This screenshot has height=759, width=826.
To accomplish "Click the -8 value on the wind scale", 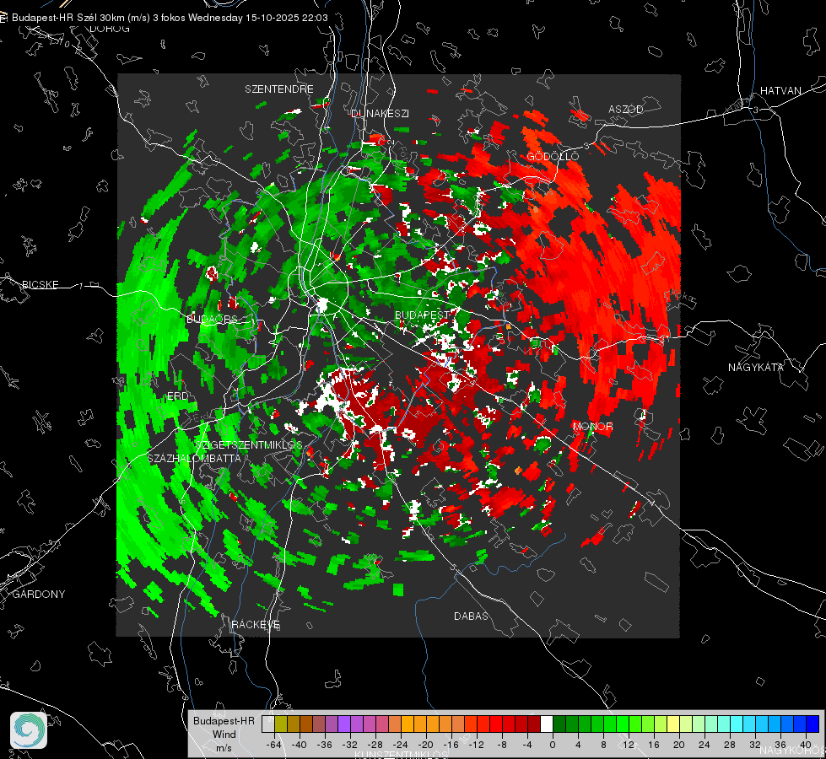I will point(503,745).
